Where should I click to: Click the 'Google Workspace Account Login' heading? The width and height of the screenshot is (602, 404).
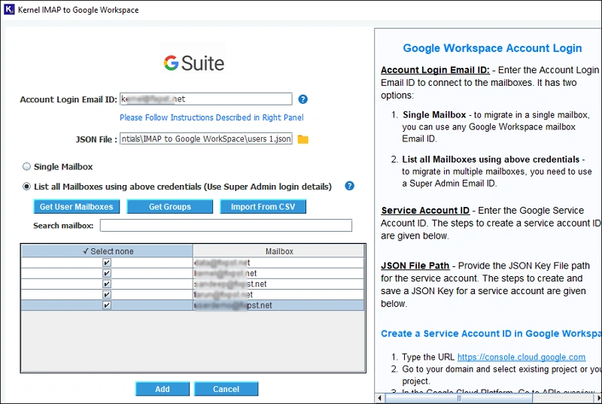[x=492, y=48]
